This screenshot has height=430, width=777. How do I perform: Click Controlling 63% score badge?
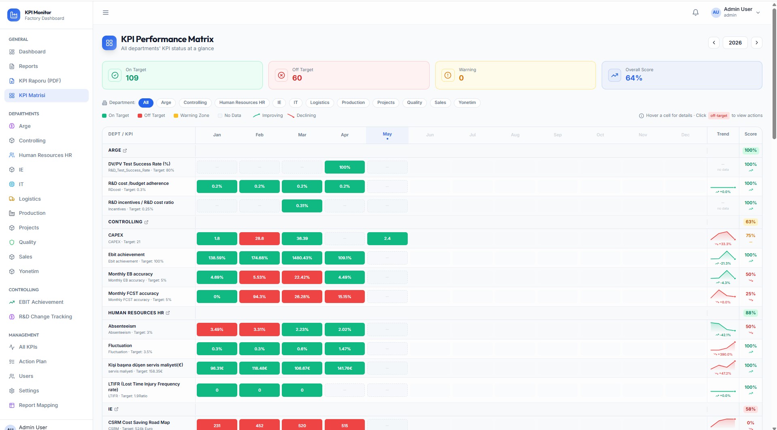[x=750, y=222]
